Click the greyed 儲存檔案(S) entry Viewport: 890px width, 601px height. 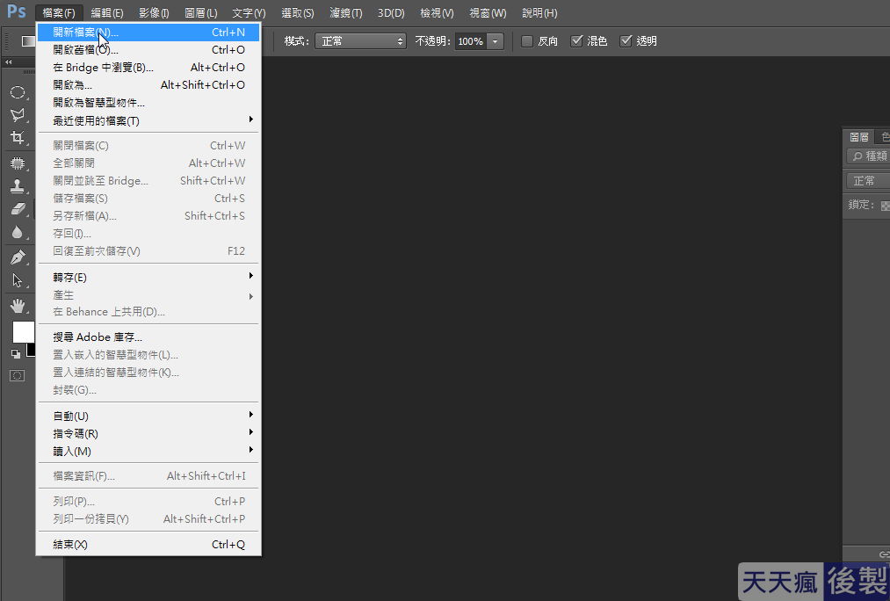point(148,198)
